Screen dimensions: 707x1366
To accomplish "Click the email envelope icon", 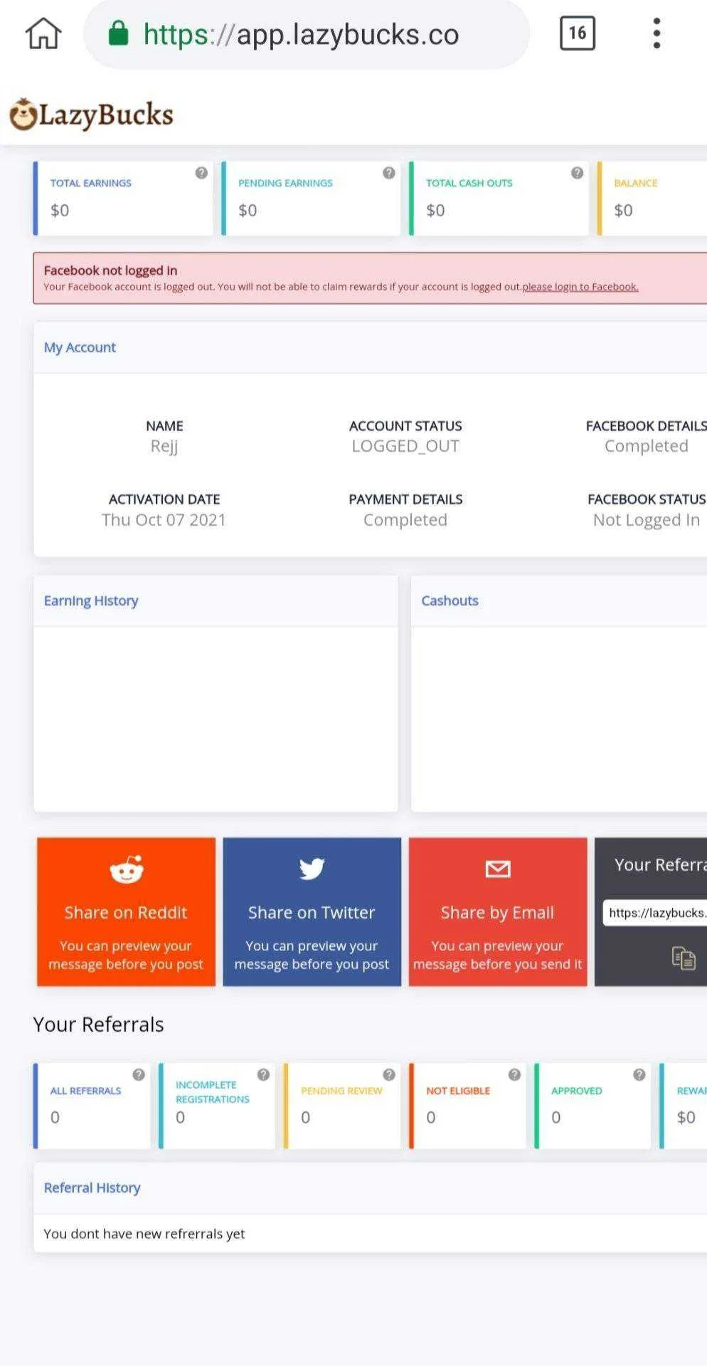I will 498,869.
